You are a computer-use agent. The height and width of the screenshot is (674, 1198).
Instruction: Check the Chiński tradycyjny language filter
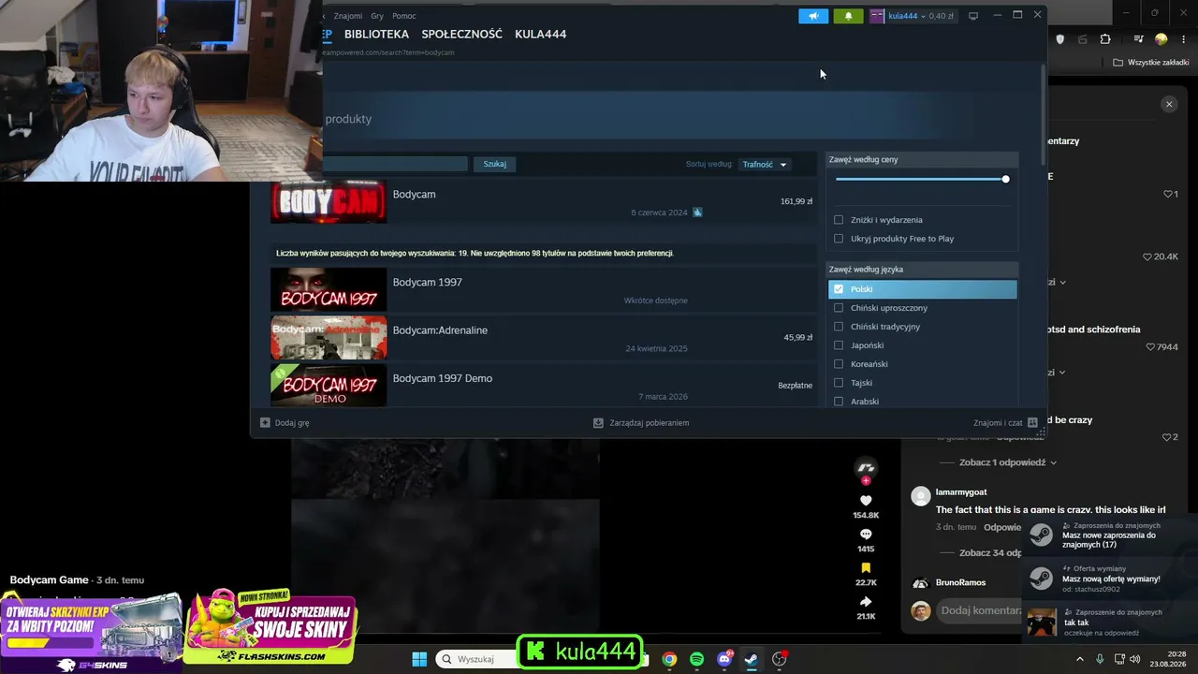(839, 327)
